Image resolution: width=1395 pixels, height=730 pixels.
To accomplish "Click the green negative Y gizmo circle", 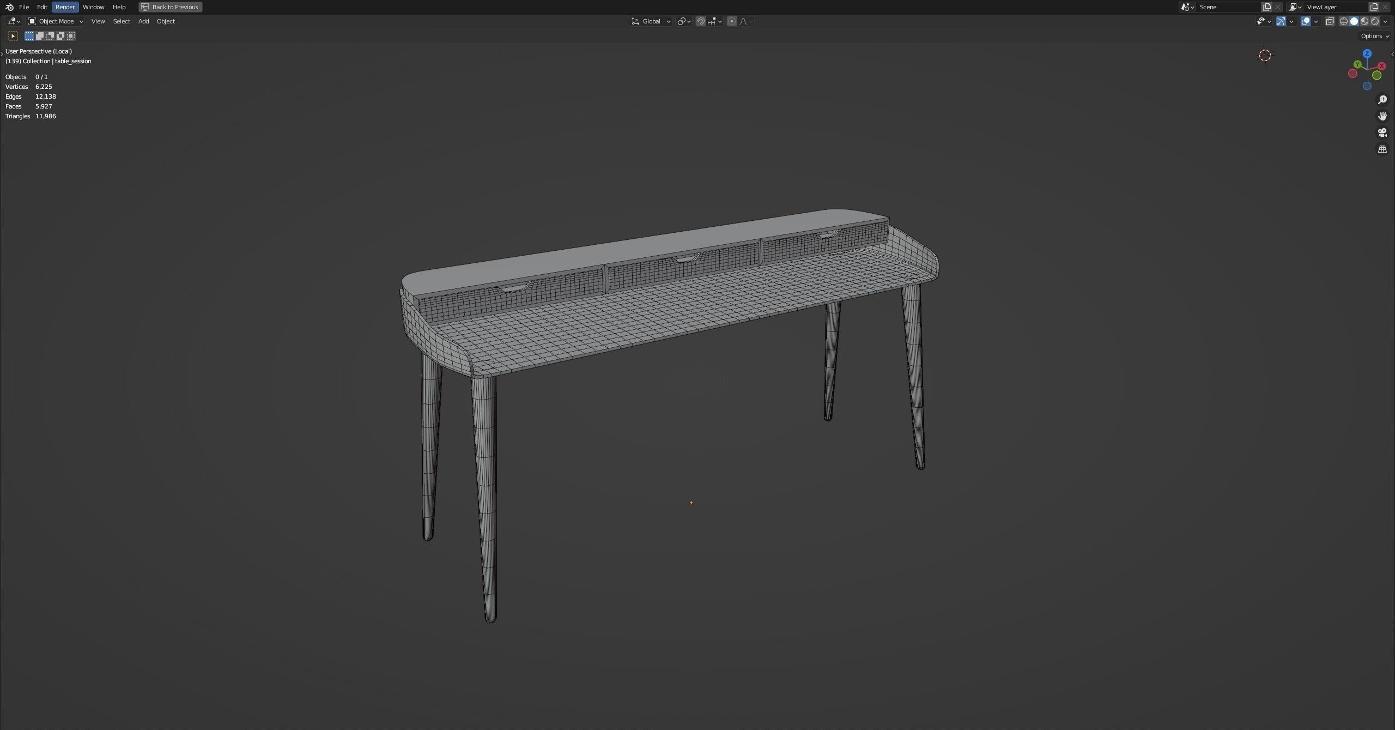I will [1377, 75].
